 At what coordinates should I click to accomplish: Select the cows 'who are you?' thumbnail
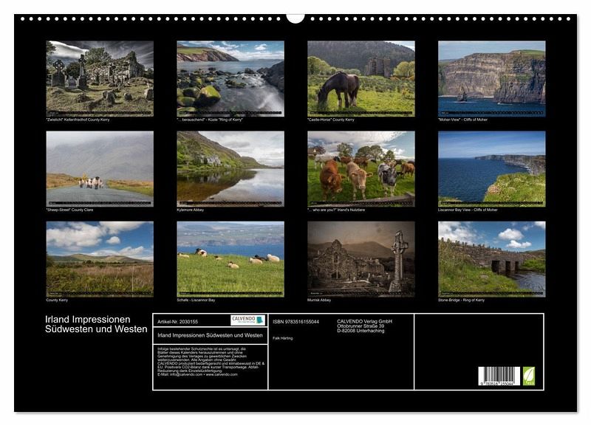click(x=361, y=168)
